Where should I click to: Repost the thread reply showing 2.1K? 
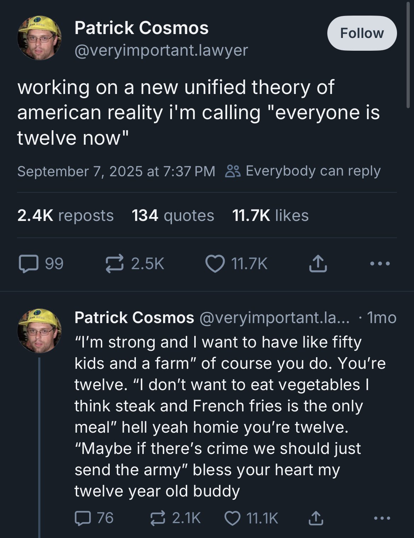tap(158, 518)
